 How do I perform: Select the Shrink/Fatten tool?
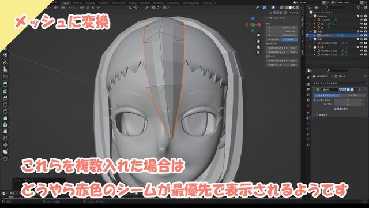click(x=5, y=145)
